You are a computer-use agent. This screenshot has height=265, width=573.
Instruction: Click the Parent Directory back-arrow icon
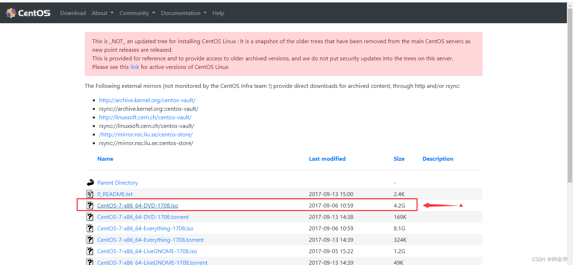coord(90,182)
